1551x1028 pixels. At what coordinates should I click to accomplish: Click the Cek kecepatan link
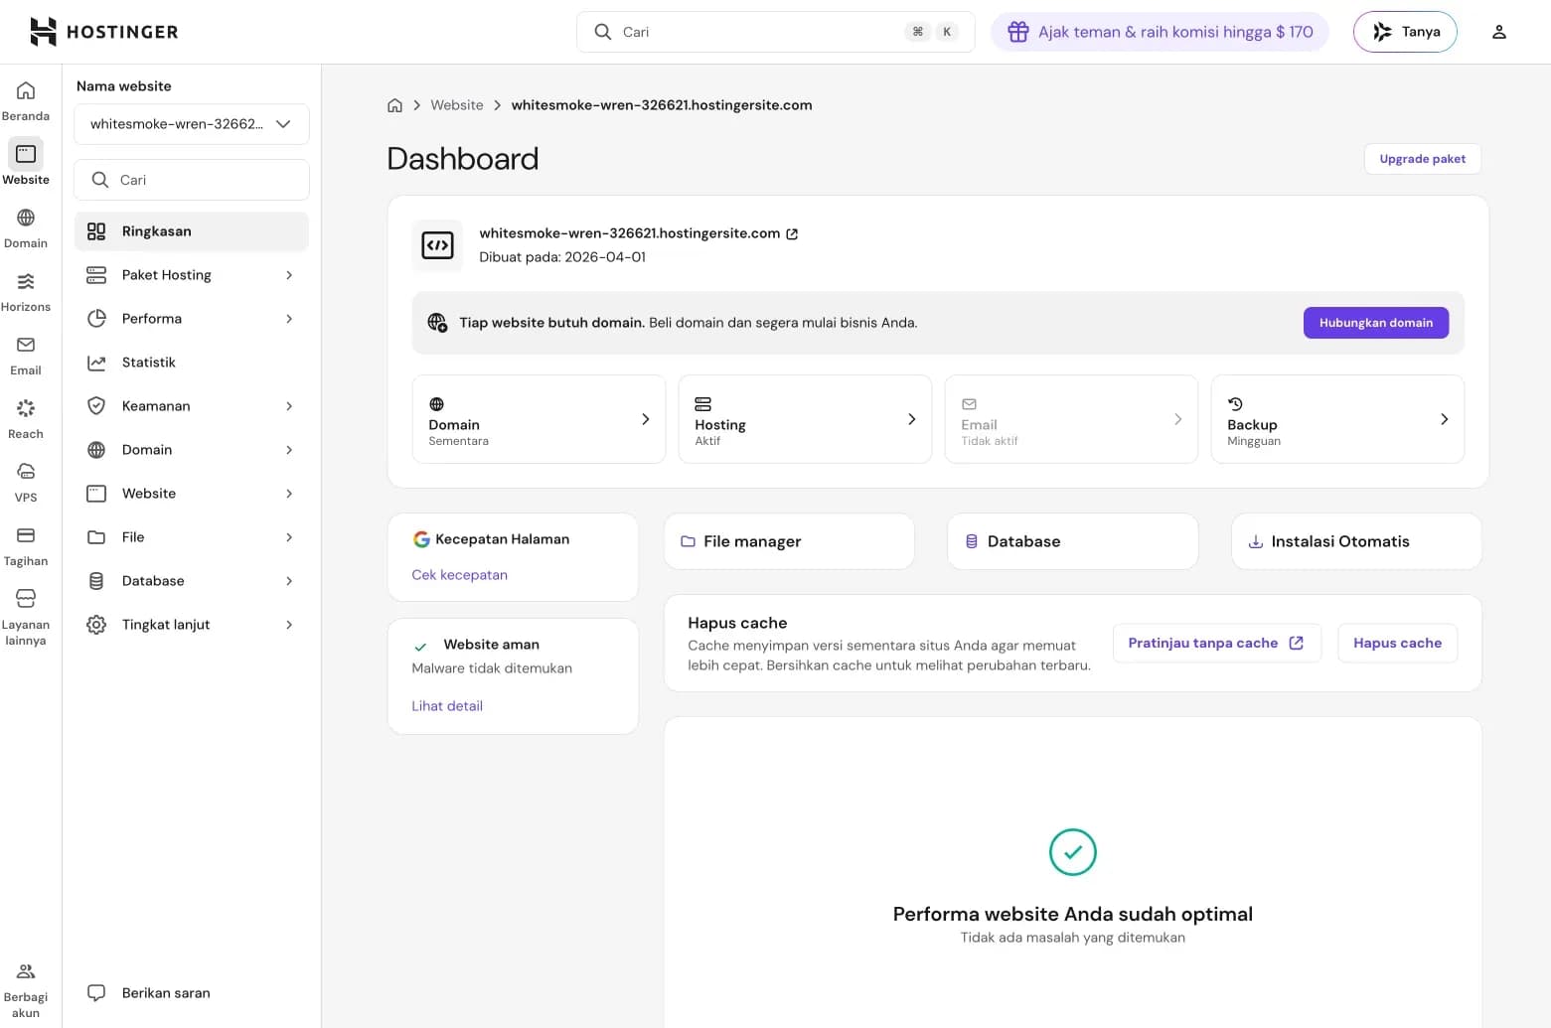click(459, 575)
